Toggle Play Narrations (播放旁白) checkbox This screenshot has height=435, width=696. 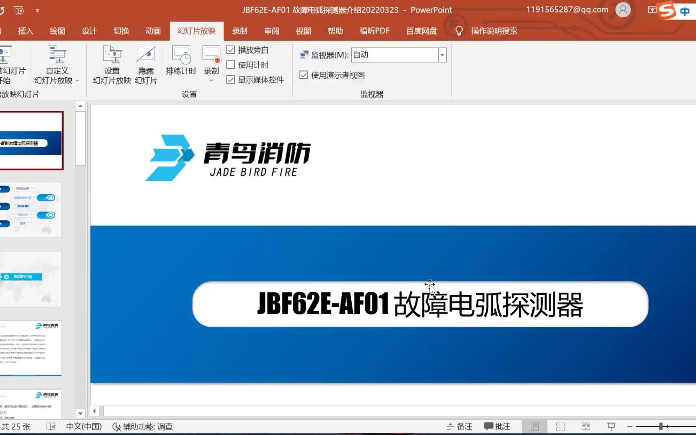pos(231,50)
